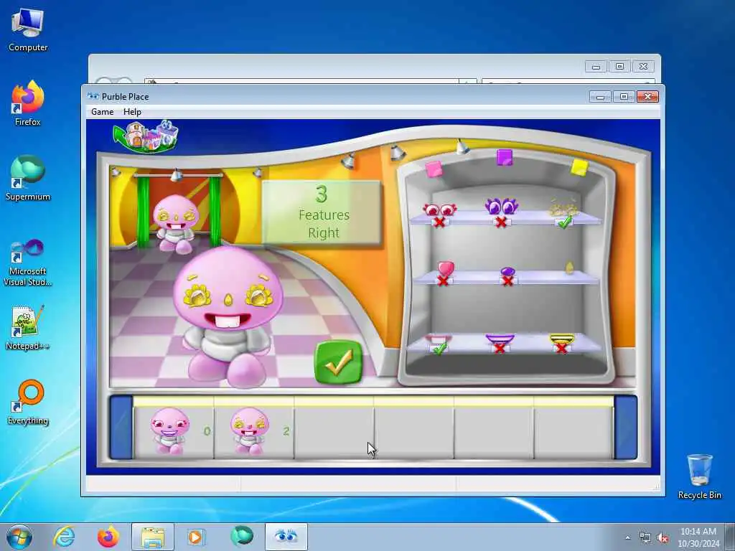Return to Purble Place home village icon

(x=146, y=136)
